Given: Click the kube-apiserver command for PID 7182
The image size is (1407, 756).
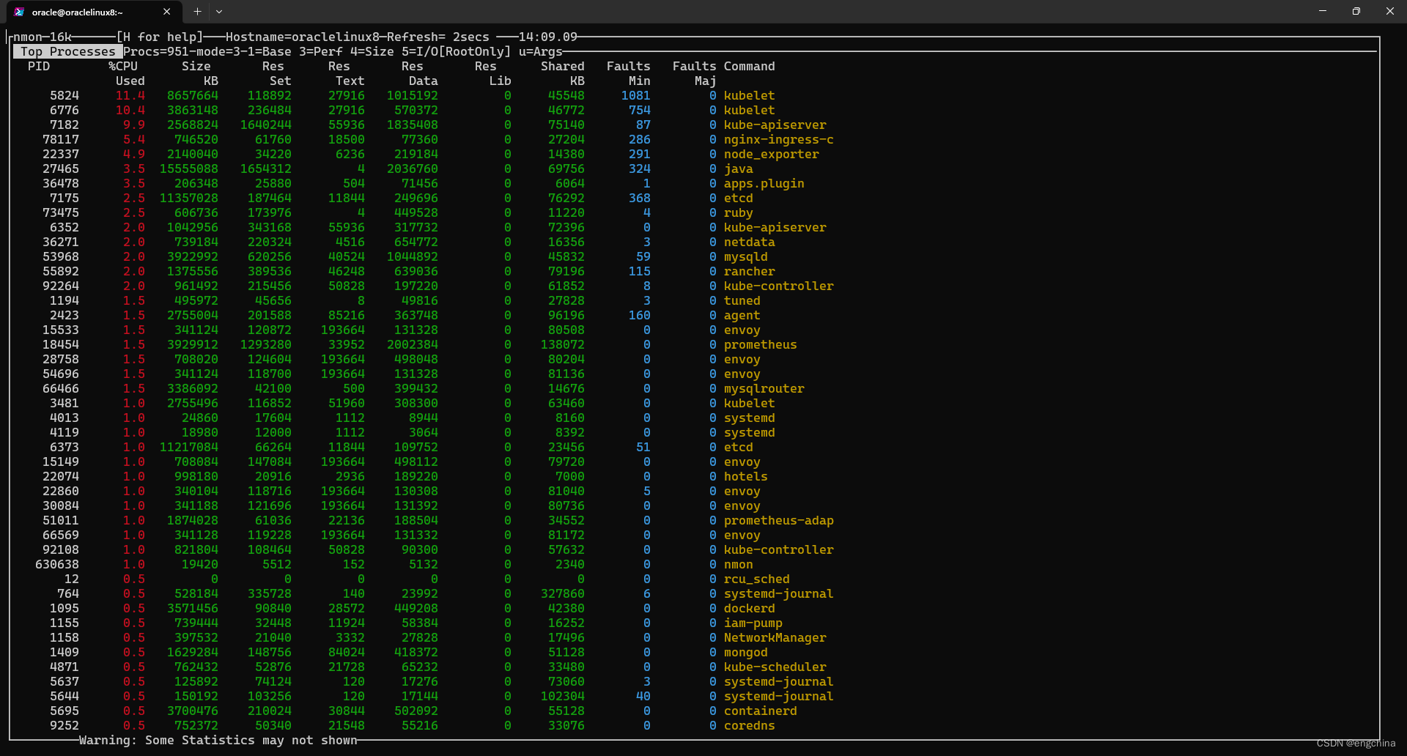Looking at the screenshot, I should pos(775,125).
